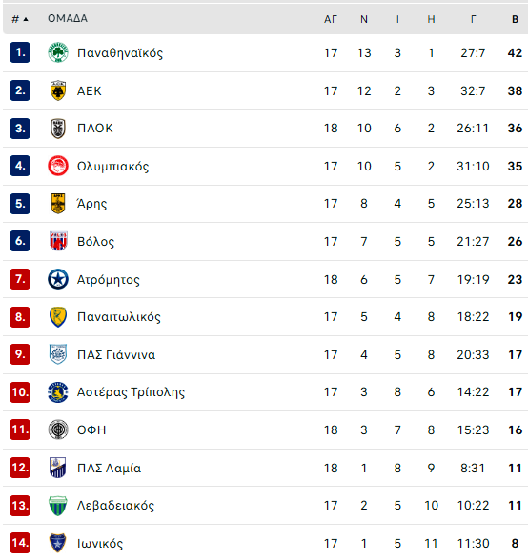
Task: Click the Ατρόμητος blue star crest
Action: (x=58, y=279)
